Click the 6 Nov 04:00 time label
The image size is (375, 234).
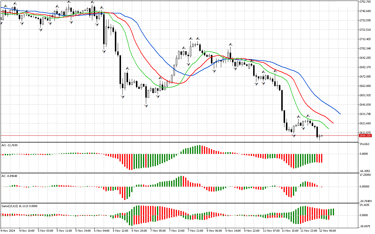click(x=103, y=231)
